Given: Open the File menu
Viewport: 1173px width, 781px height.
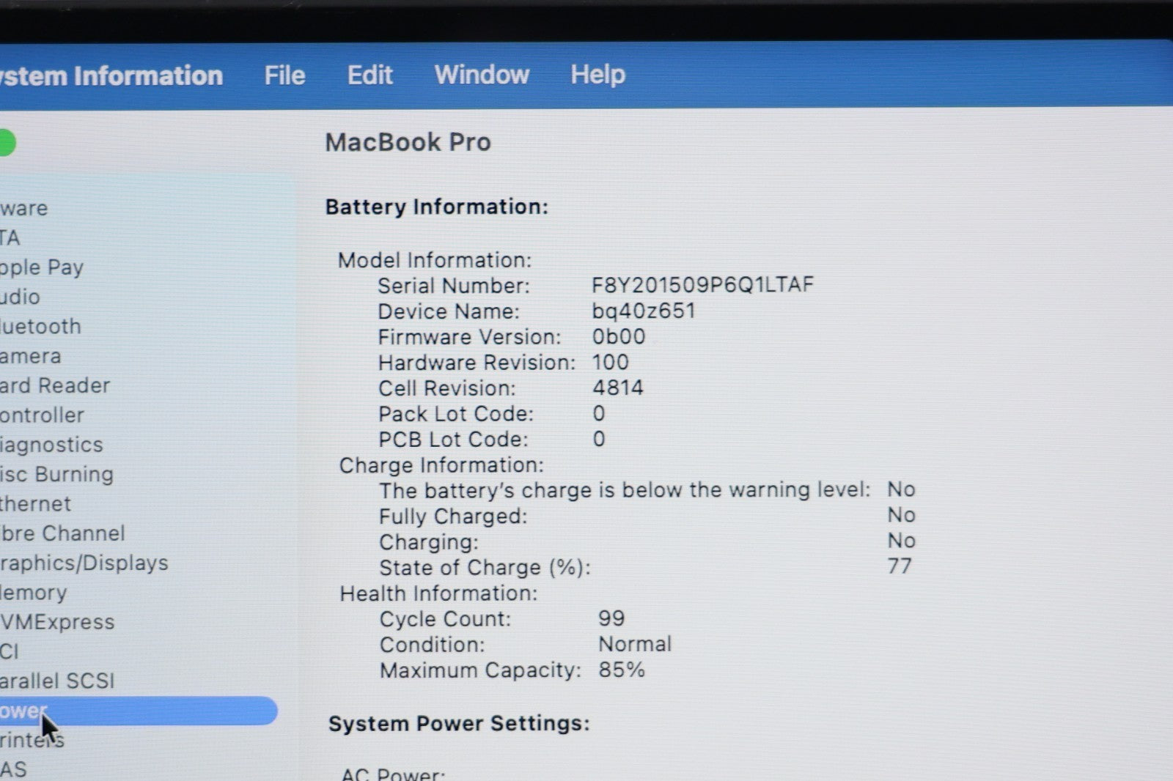Looking at the screenshot, I should 284,75.
